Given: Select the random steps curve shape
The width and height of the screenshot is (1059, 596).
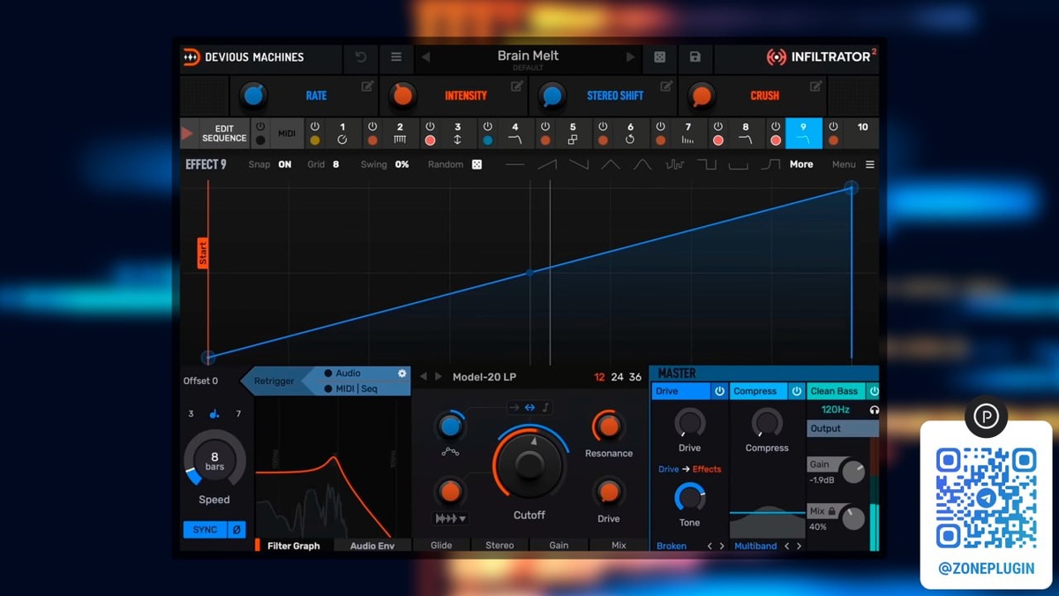Looking at the screenshot, I should click(675, 164).
